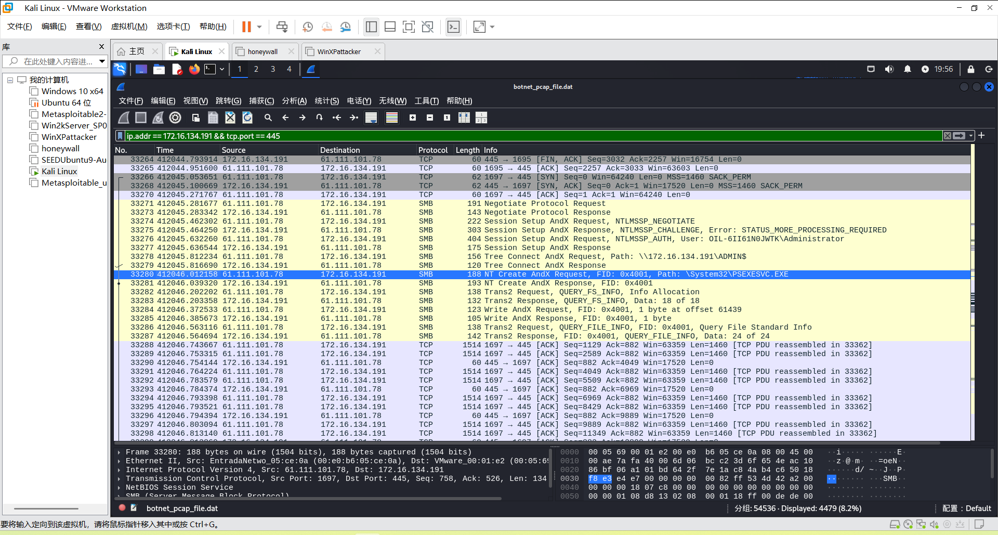This screenshot has height=535, width=998.
Task: Take a VMware snapshot clock icon
Action: click(x=308, y=27)
